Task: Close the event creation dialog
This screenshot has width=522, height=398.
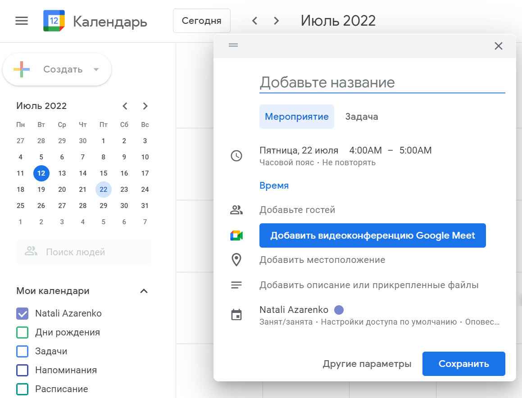Action: coord(499,46)
